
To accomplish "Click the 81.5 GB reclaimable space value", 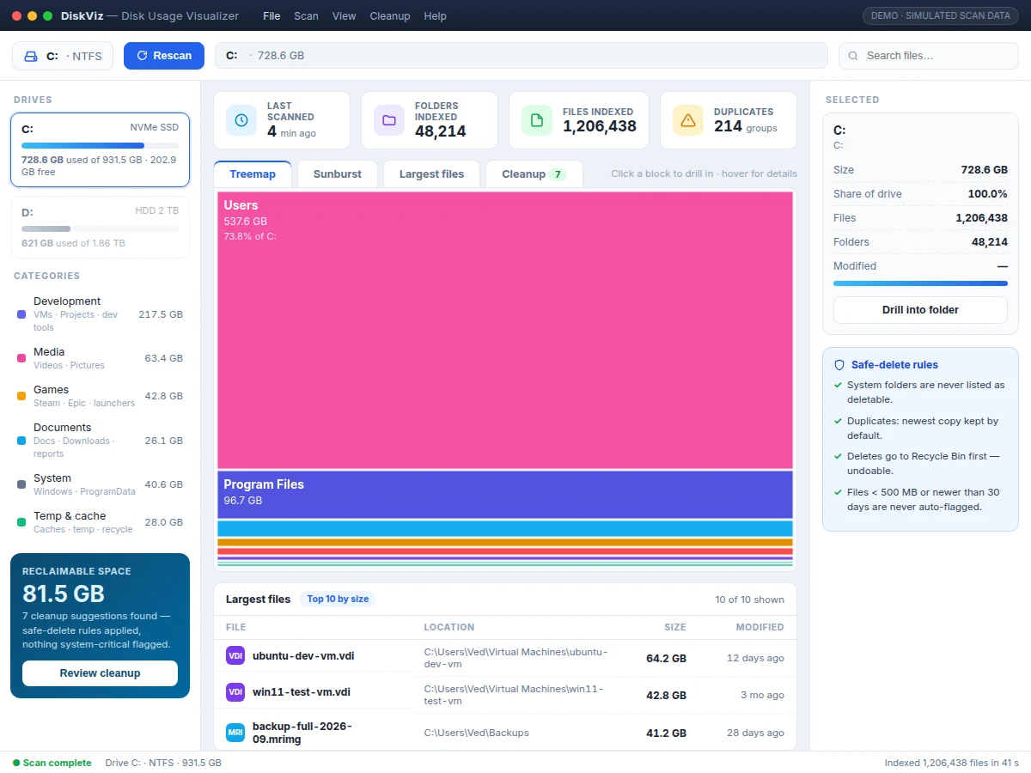I will (x=64, y=593).
